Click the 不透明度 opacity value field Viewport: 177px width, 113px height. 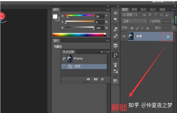tap(167, 21)
